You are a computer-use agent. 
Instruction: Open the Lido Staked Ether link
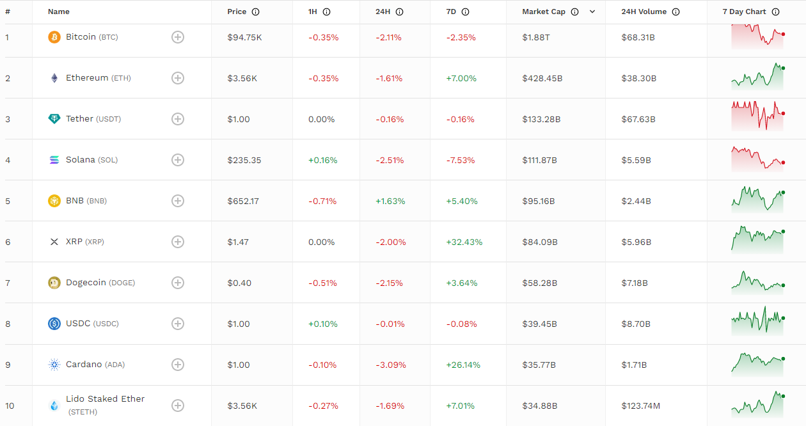[x=105, y=398]
